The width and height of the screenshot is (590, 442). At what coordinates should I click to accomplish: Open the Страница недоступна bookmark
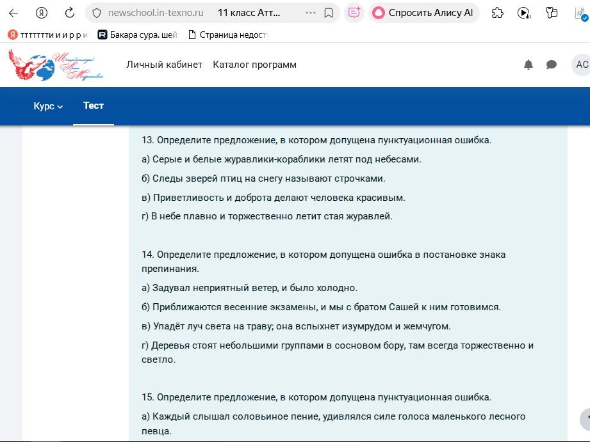228,35
